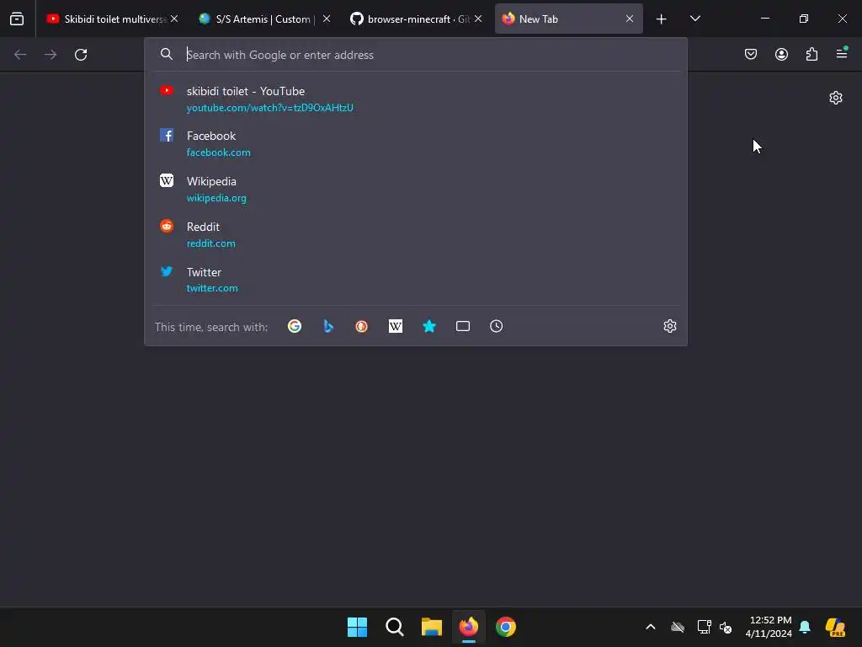The width and height of the screenshot is (862, 647).
Task: Close the Skibidi toilet multiverse tab
Action: pos(174,19)
